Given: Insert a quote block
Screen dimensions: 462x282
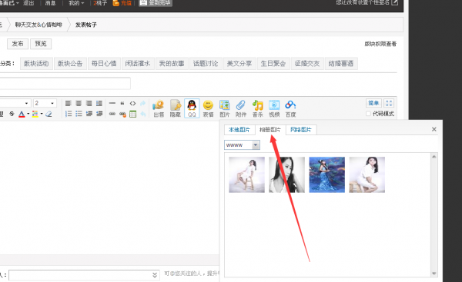Looking at the screenshot, I should tap(122, 103).
